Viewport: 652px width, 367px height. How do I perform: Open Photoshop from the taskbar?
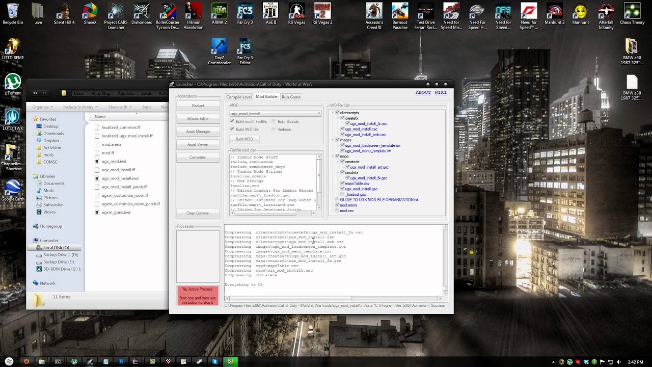click(x=121, y=361)
